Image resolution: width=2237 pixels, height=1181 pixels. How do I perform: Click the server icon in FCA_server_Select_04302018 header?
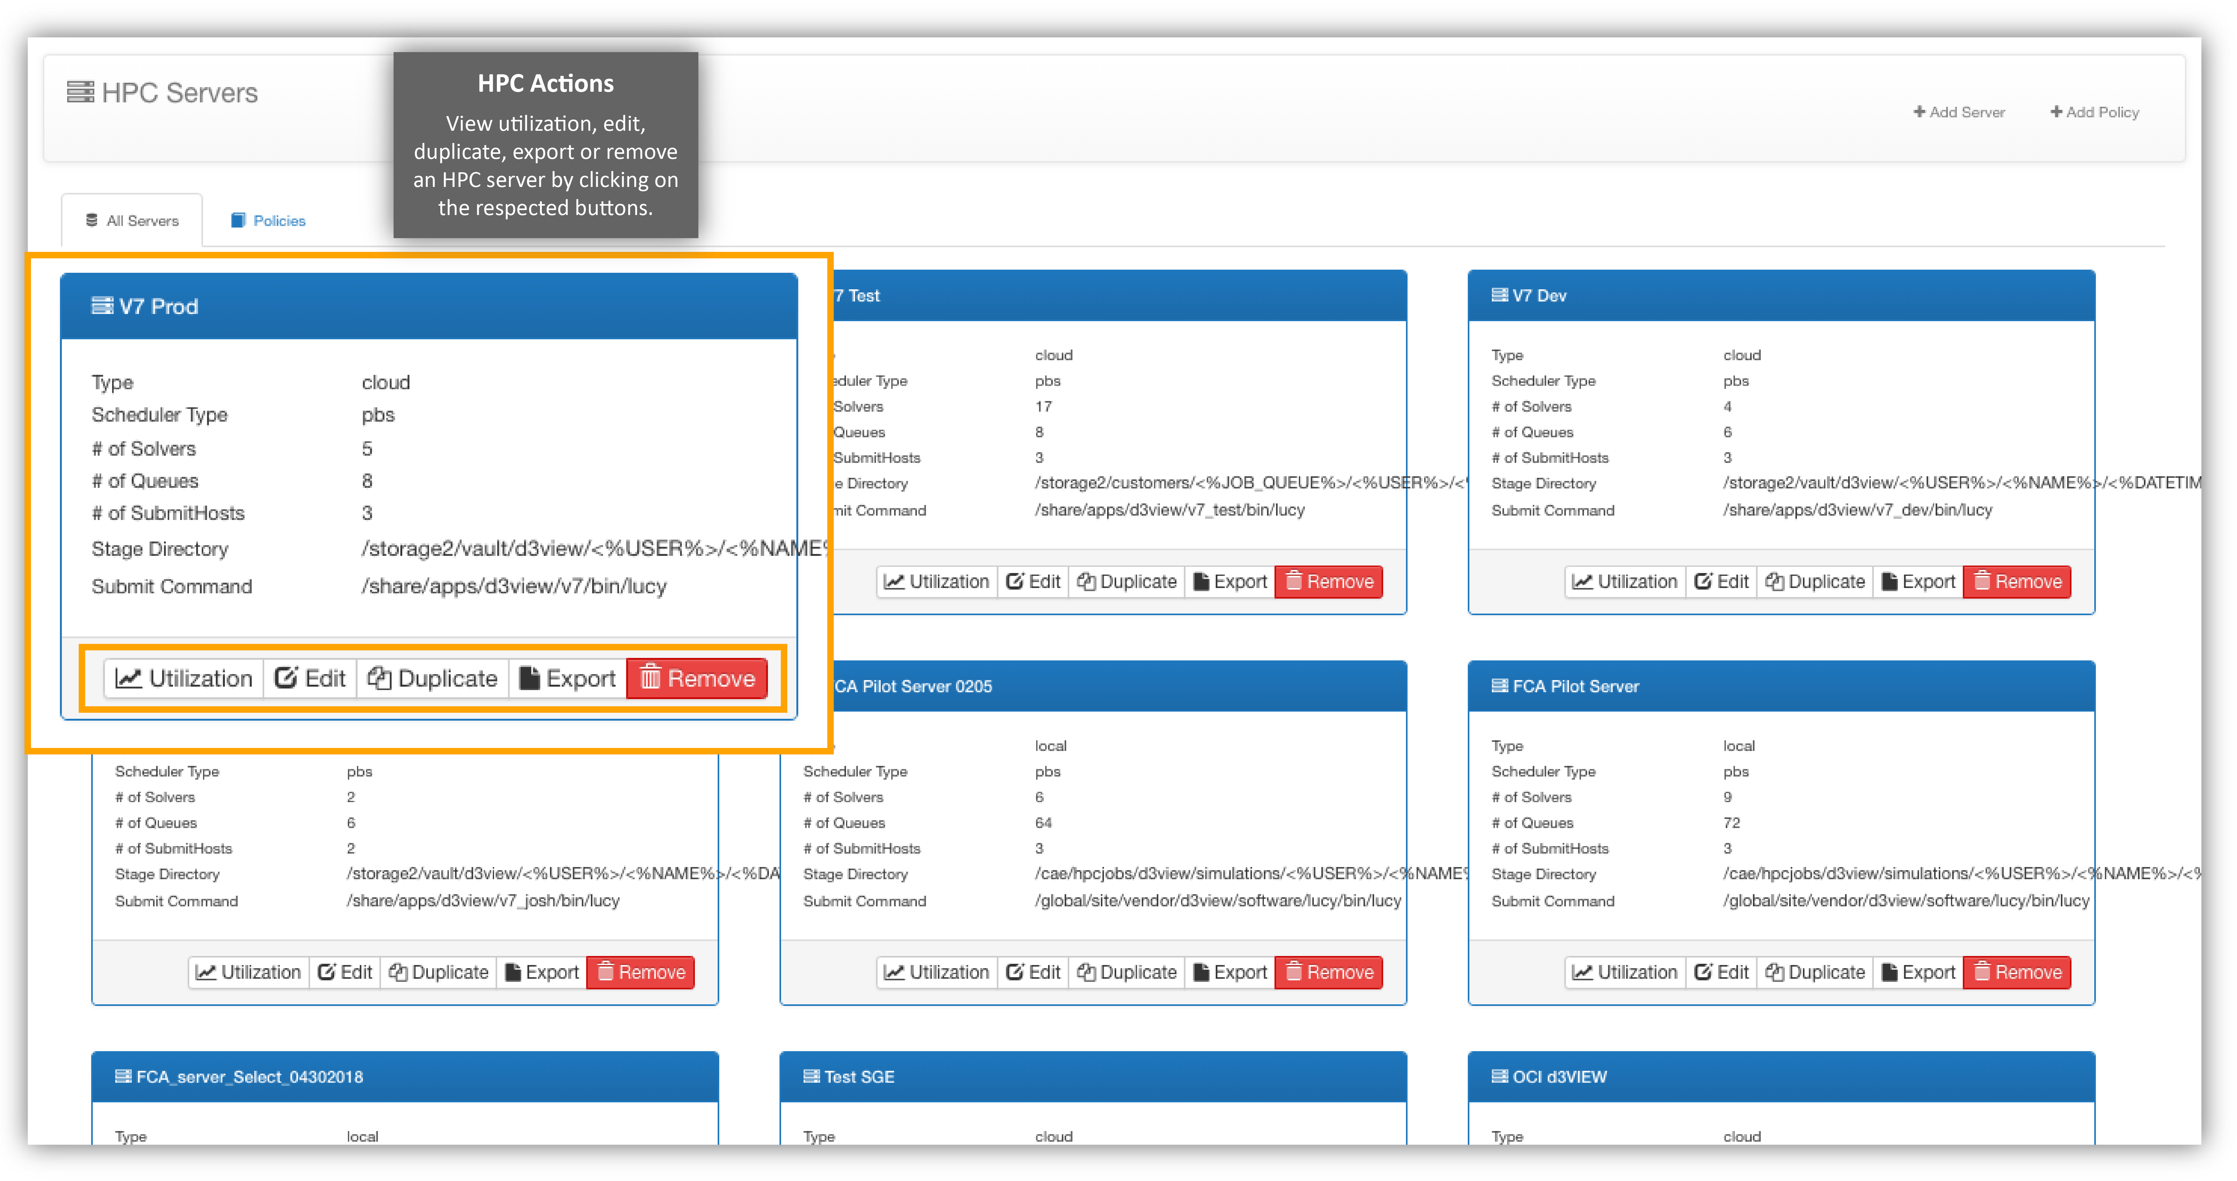[x=123, y=1076]
